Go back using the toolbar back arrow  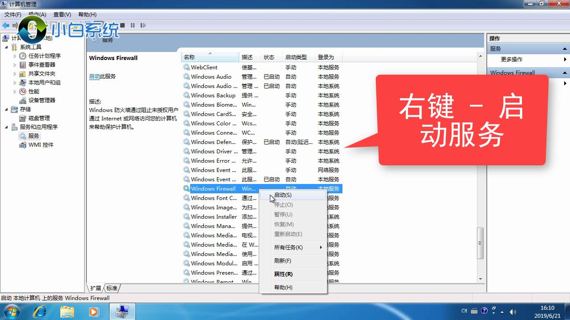pos(6,25)
